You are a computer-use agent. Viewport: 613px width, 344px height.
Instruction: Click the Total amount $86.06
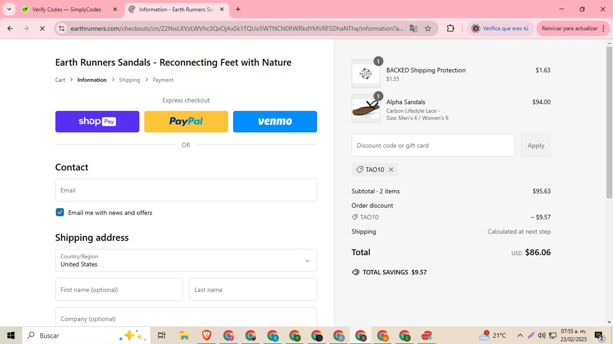pos(538,253)
